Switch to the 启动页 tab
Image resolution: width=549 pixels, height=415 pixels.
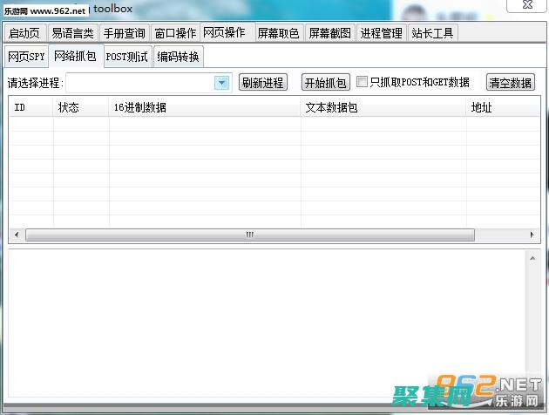(x=24, y=33)
